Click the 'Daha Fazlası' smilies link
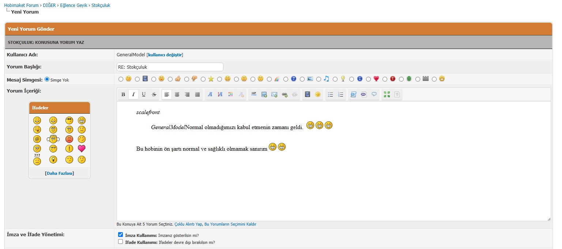 point(60,173)
